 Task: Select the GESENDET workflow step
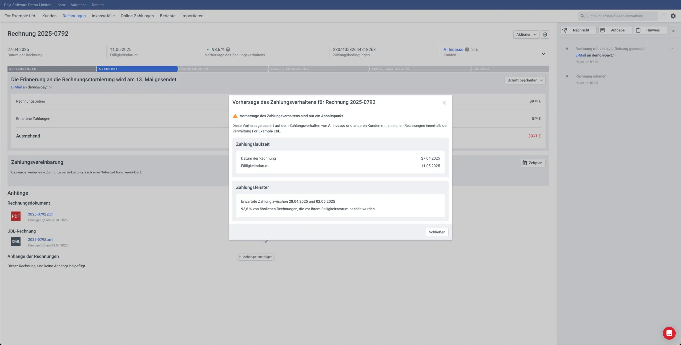pos(137,69)
